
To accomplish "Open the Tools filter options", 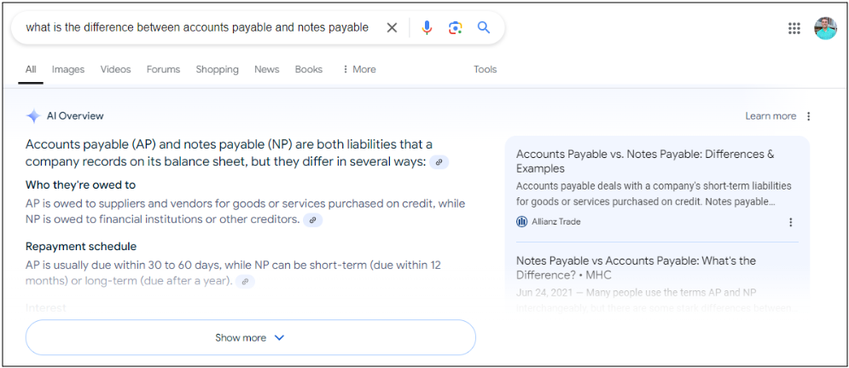I will click(485, 69).
